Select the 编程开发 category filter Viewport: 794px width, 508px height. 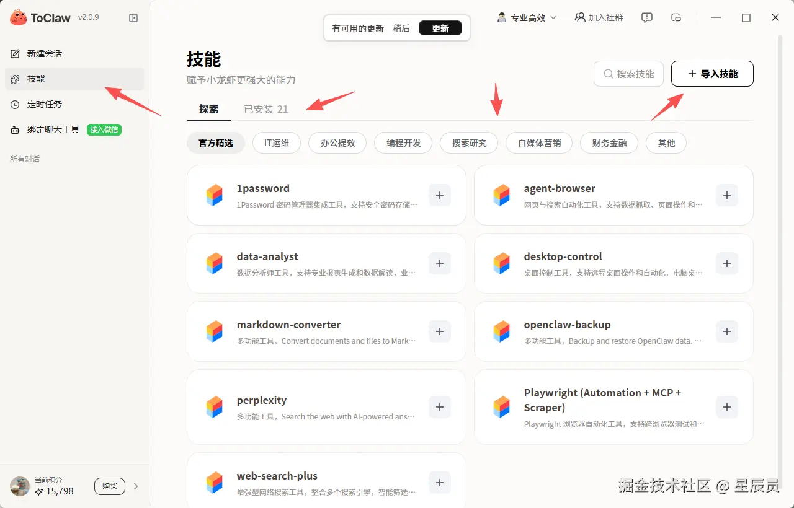403,143
